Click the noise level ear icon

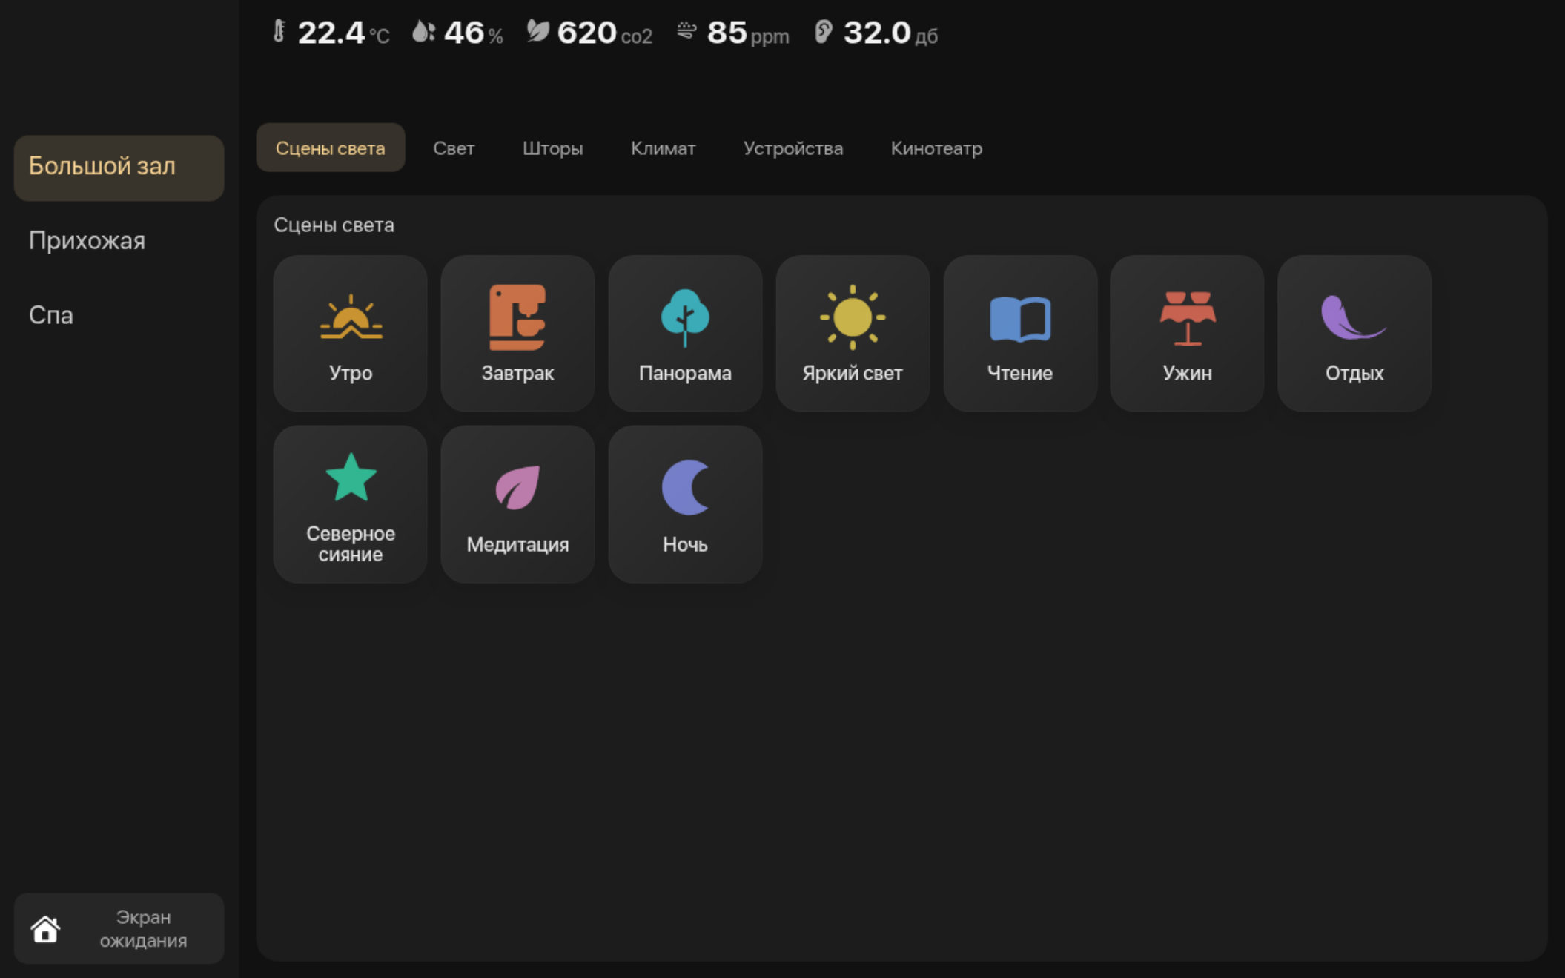click(824, 31)
